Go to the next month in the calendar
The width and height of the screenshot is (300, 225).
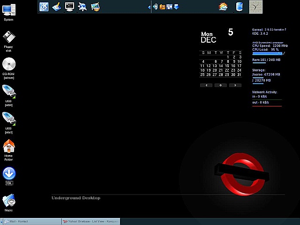tap(235, 85)
